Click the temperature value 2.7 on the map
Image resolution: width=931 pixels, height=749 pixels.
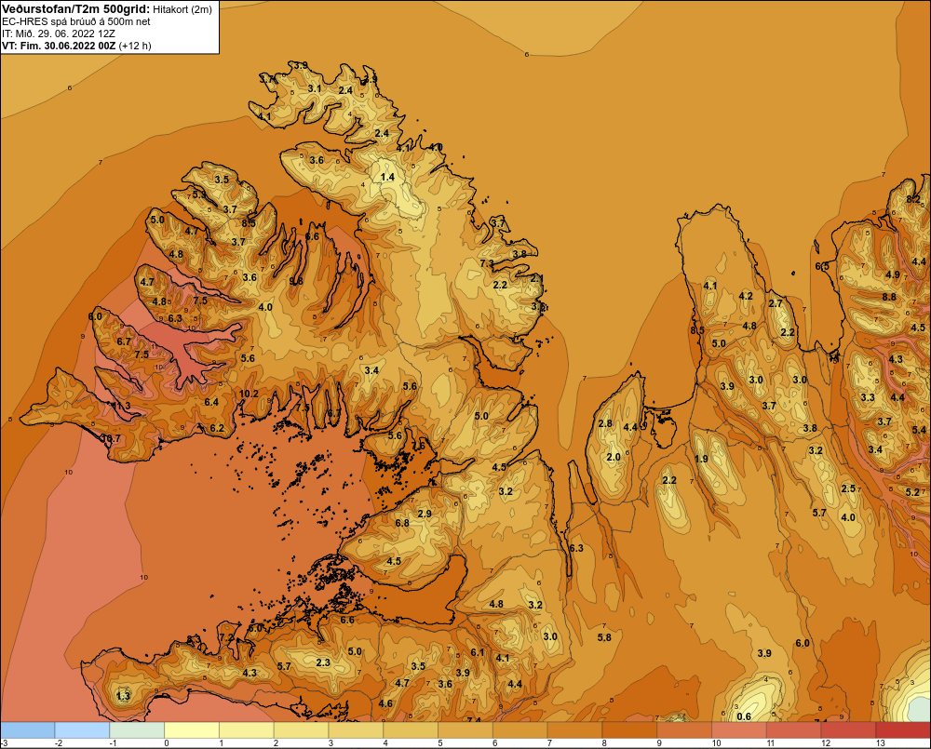(x=776, y=303)
